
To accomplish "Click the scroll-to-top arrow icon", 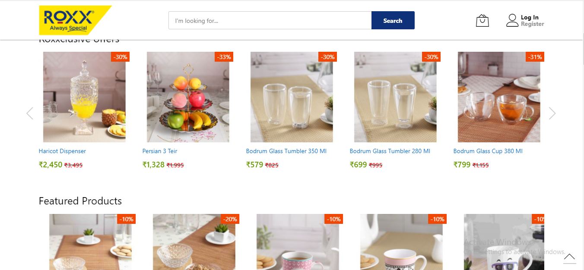I will tap(569, 258).
